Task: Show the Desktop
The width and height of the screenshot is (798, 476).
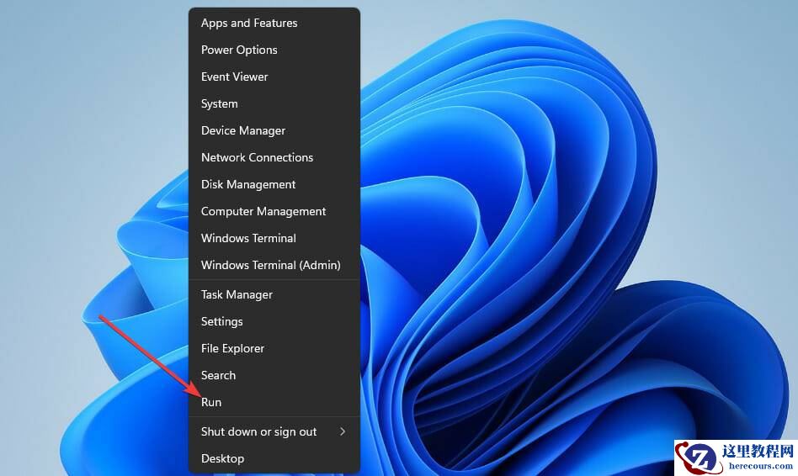Action: (274, 458)
